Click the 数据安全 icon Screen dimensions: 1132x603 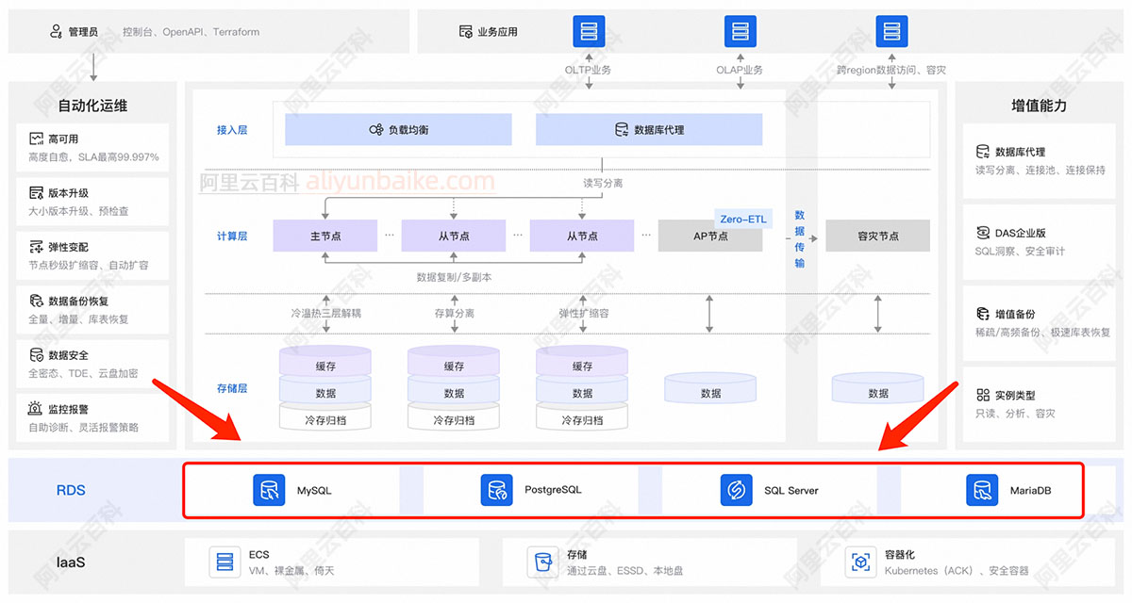point(37,355)
